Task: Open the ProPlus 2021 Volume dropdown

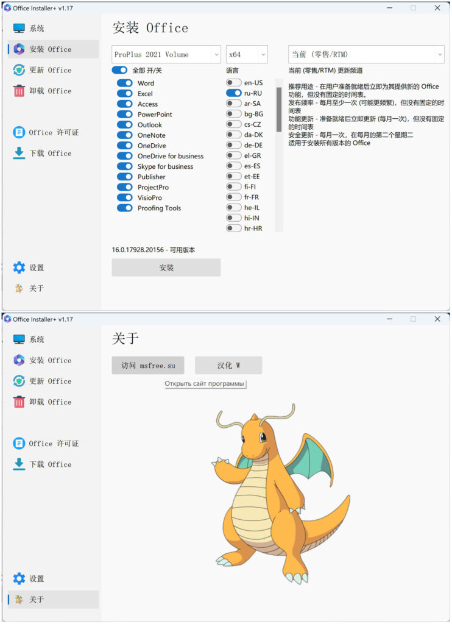Action: coord(166,54)
